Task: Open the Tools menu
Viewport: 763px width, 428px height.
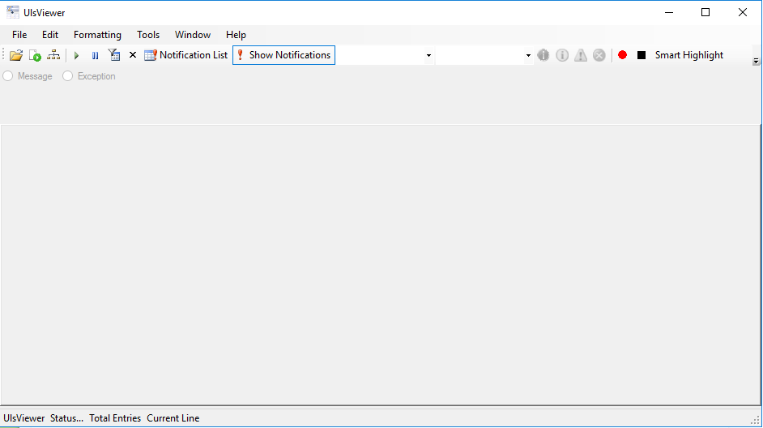Action: tap(148, 35)
